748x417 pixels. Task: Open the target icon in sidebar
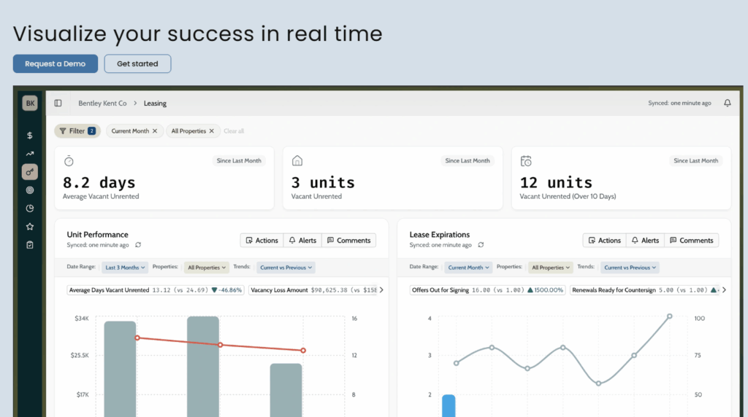(30, 190)
